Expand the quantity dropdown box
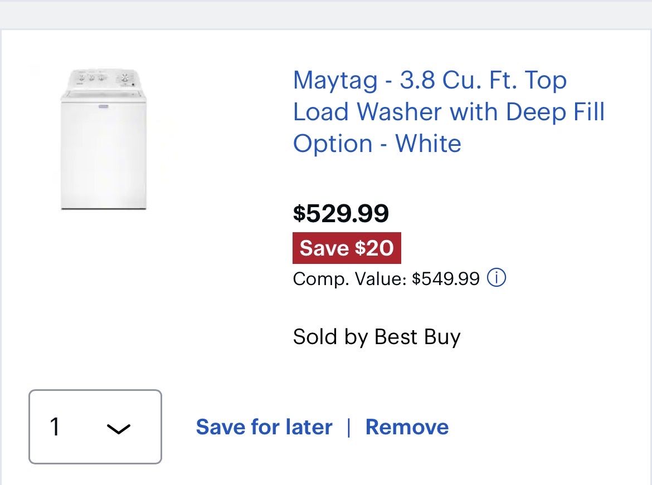 (95, 427)
